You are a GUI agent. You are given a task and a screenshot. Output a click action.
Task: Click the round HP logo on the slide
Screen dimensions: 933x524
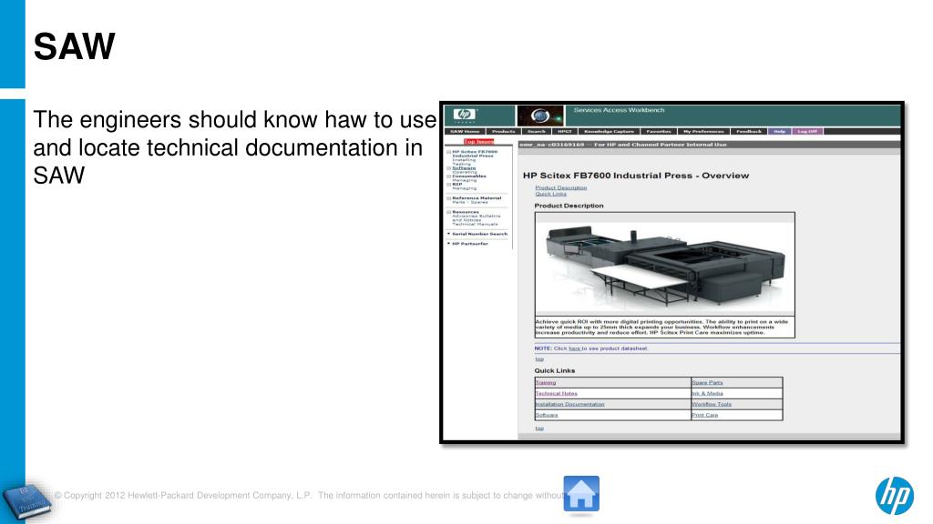tap(895, 496)
